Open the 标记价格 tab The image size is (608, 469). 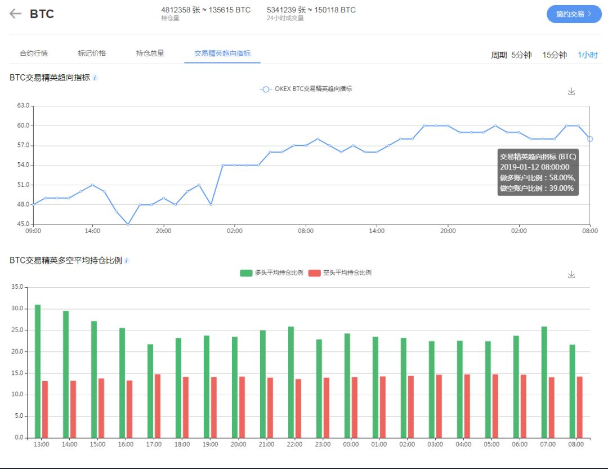92,53
